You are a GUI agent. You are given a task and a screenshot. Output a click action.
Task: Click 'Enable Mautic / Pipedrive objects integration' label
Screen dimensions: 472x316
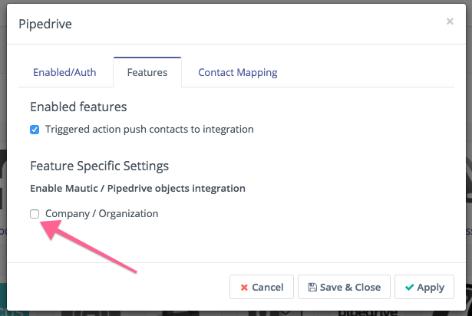[137, 188]
